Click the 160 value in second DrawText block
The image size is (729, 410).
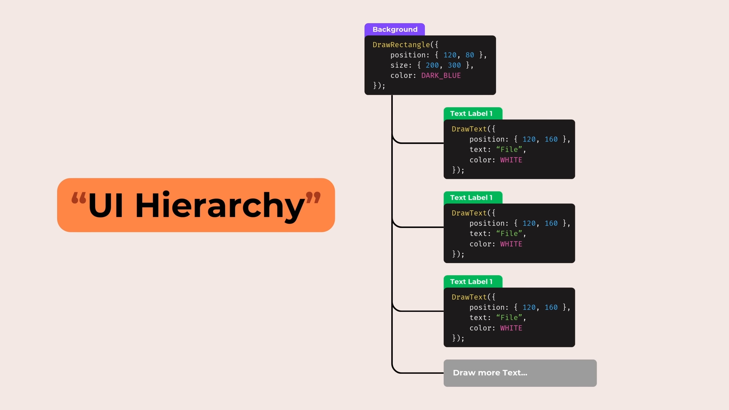(x=551, y=223)
